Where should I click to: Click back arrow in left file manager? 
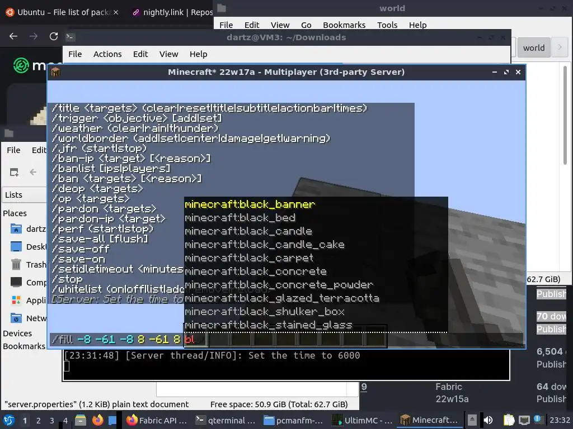tap(33, 172)
